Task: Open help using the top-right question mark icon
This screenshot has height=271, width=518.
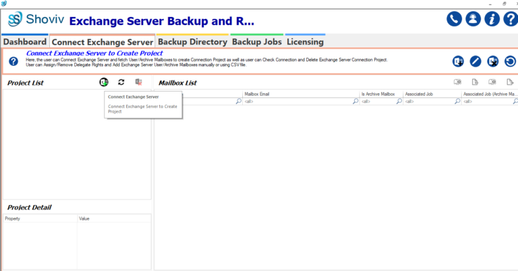Action: point(511,19)
